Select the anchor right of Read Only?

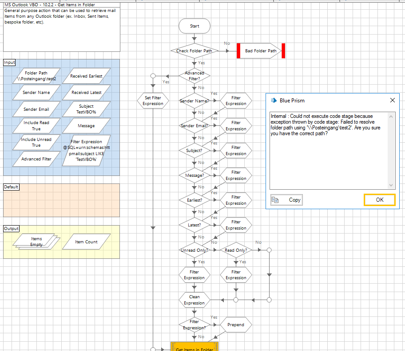269,250
